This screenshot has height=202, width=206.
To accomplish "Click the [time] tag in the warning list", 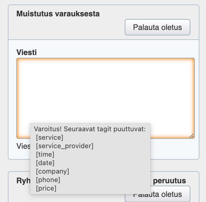I will coord(45,155).
